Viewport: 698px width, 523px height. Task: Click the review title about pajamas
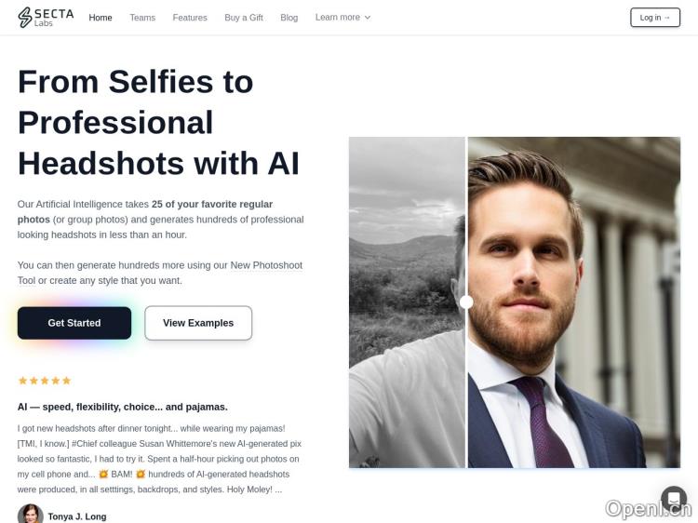(123, 407)
